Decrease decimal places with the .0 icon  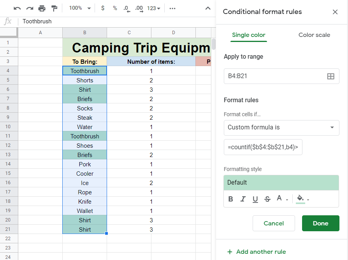127,8
